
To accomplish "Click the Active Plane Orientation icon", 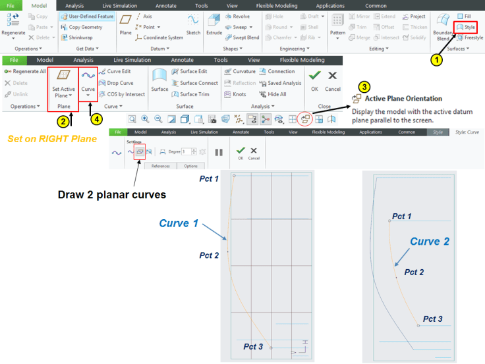I will tap(304, 119).
